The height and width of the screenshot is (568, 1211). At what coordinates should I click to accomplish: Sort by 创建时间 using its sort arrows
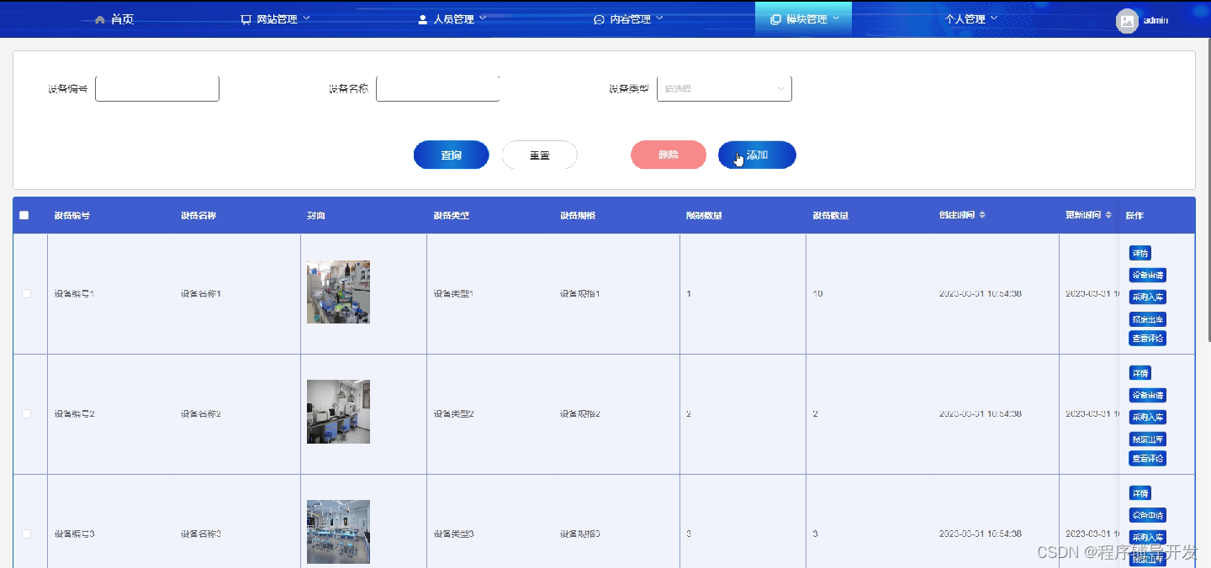point(982,216)
